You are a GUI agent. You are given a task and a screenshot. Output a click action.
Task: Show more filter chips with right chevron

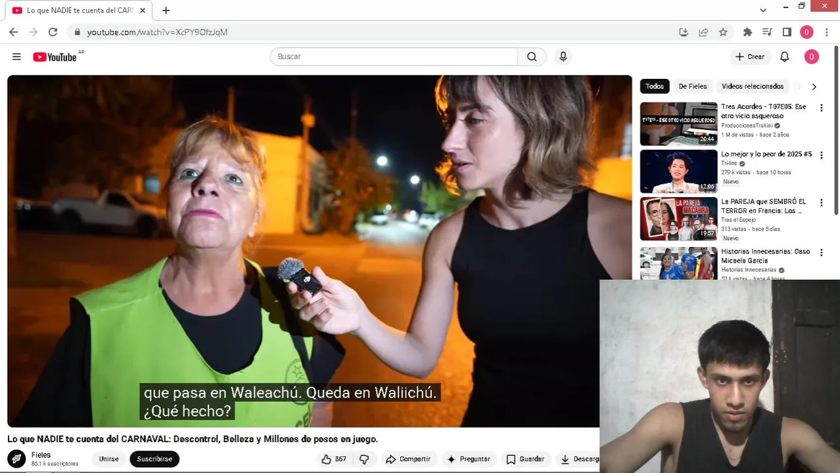pos(814,87)
